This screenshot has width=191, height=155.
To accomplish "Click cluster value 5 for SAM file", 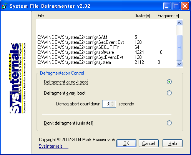I will tap(136, 37).
